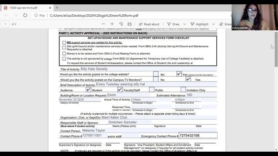Open a new browser tab

[x=57, y=8]
